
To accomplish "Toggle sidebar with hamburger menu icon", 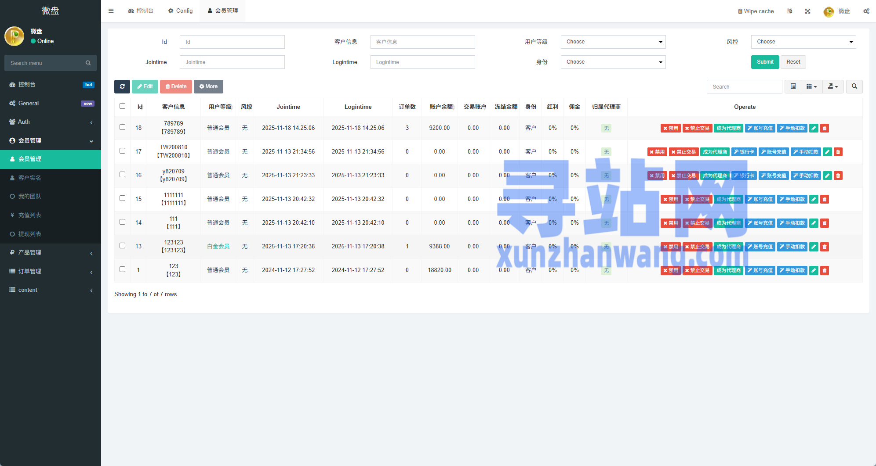I will point(111,11).
